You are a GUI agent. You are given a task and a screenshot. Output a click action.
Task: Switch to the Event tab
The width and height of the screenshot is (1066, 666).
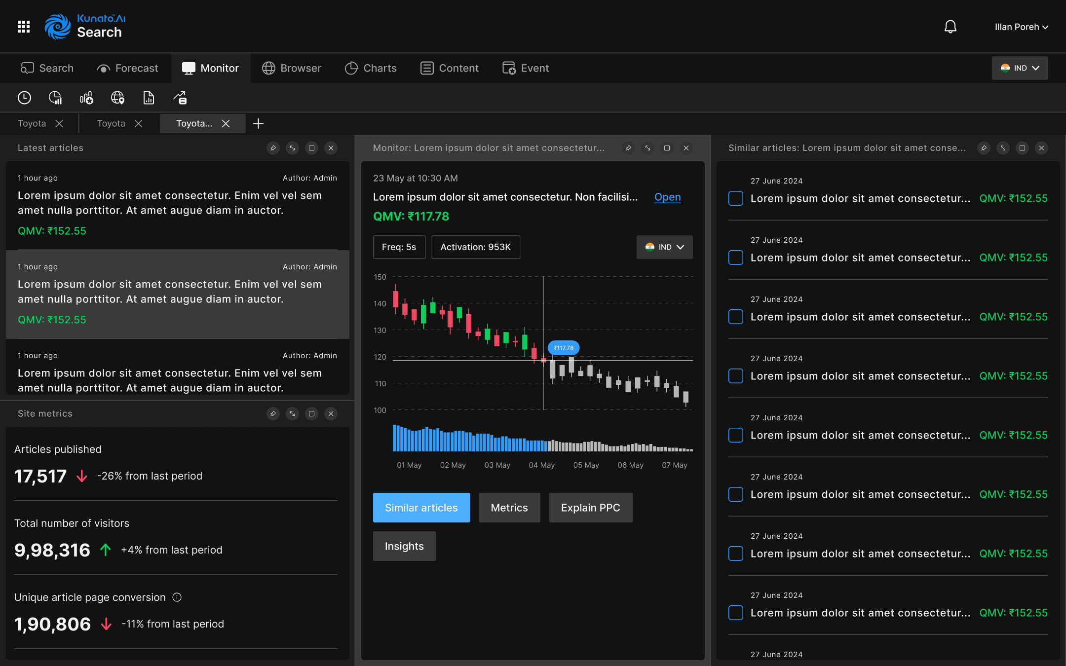tap(526, 68)
